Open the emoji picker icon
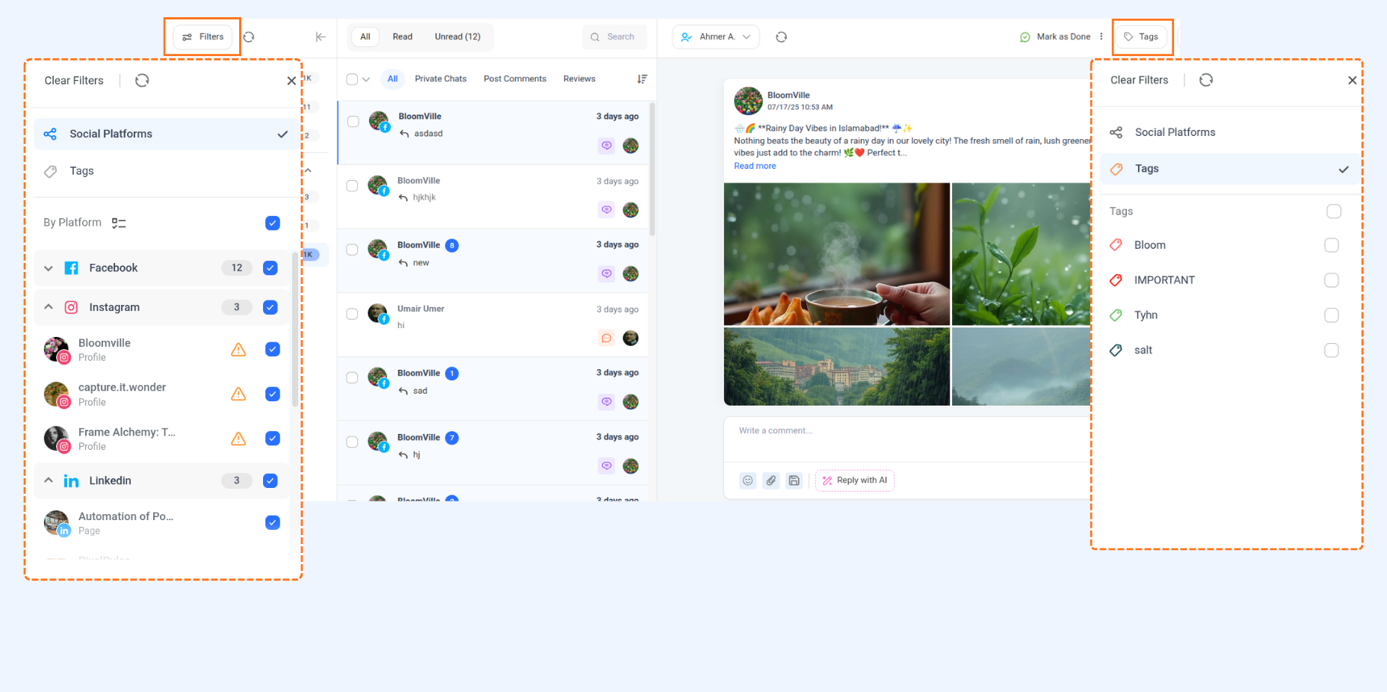1387x692 pixels. pyautogui.click(x=748, y=481)
